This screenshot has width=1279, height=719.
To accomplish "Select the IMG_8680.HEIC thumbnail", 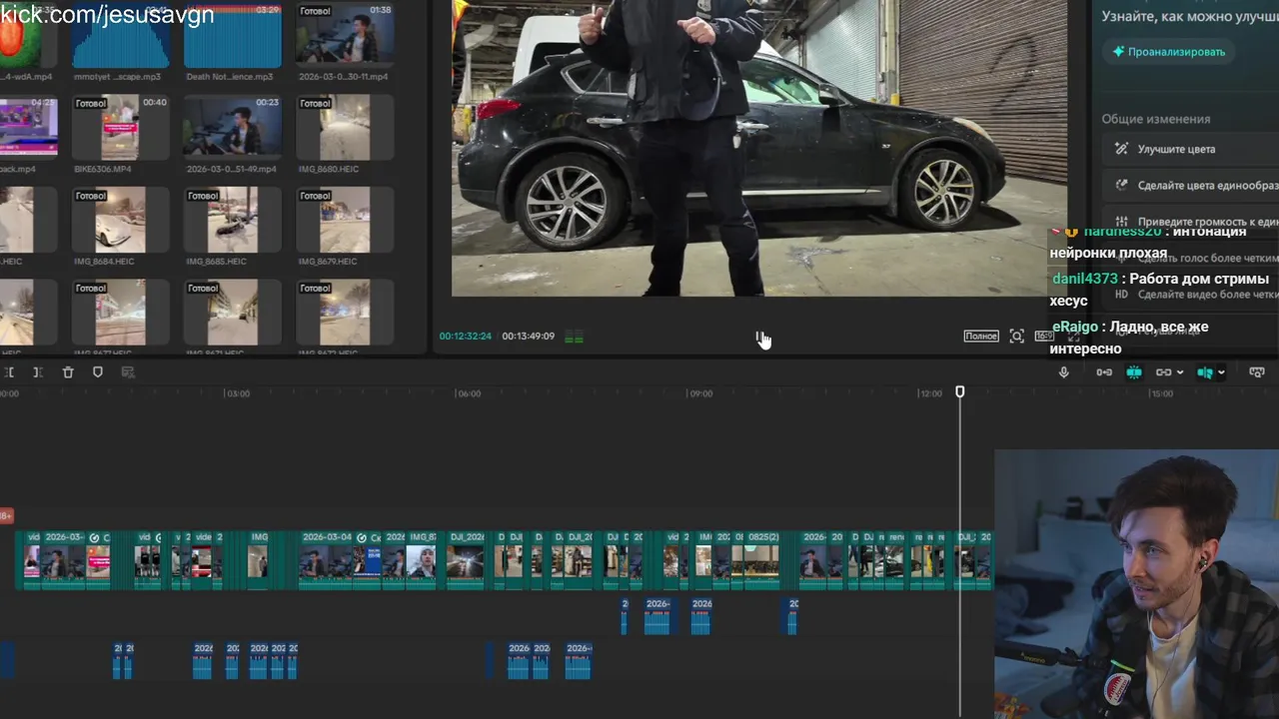I will (345, 128).
